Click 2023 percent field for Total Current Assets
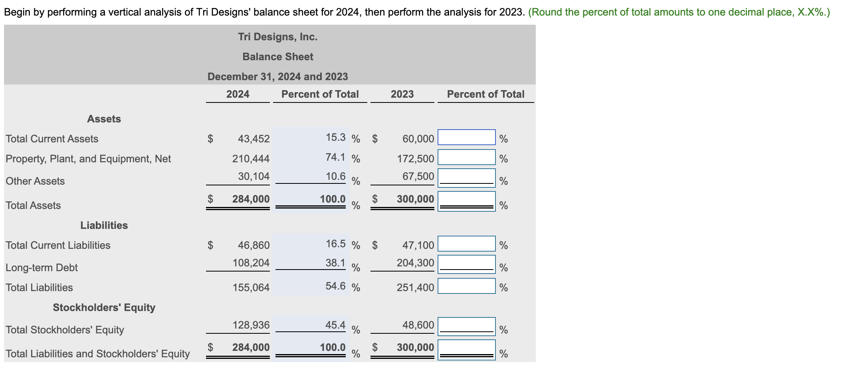The height and width of the screenshot is (382, 844). click(x=467, y=137)
